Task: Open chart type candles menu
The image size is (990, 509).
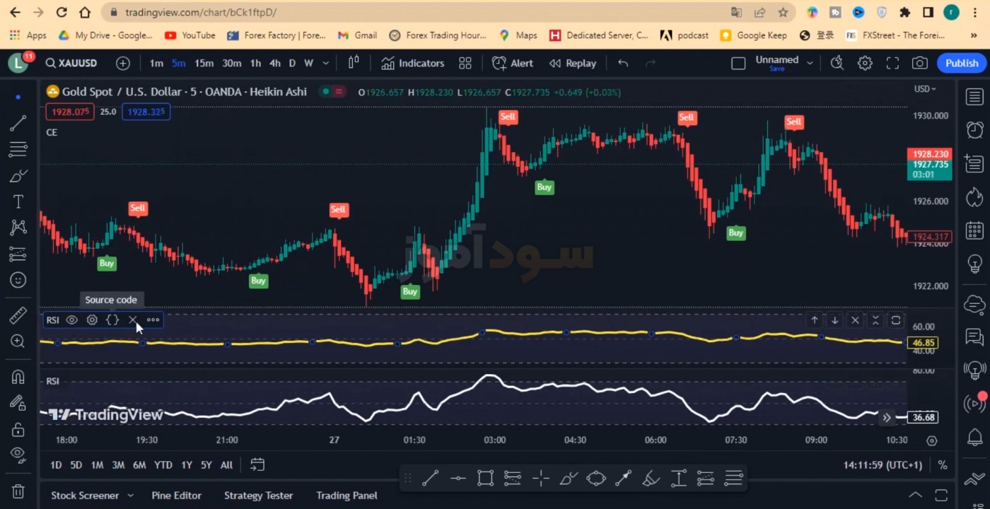Action: click(x=354, y=63)
